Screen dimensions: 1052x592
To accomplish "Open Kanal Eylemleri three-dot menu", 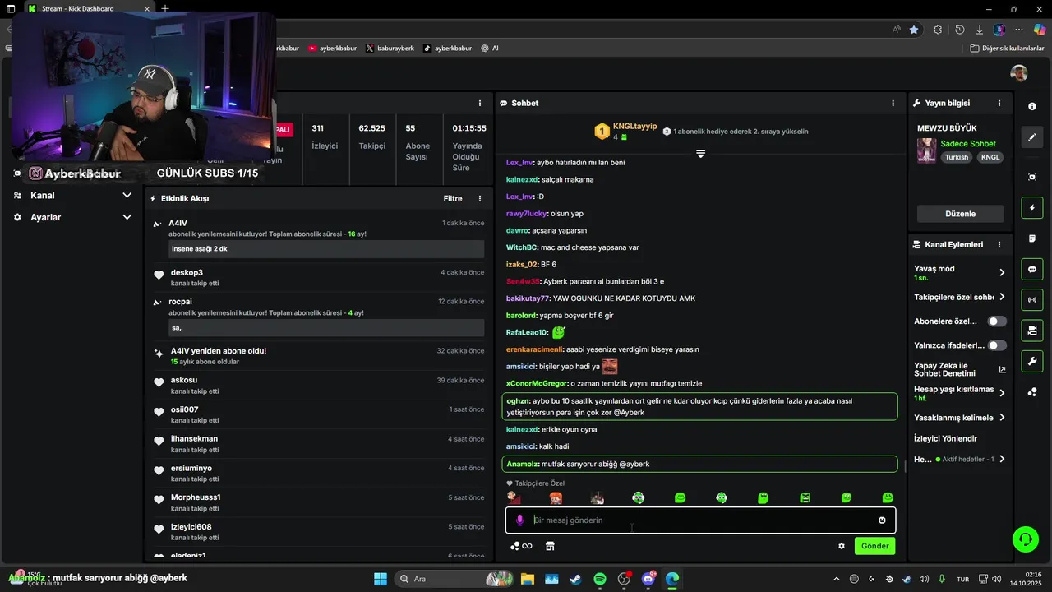I will pos(999,244).
